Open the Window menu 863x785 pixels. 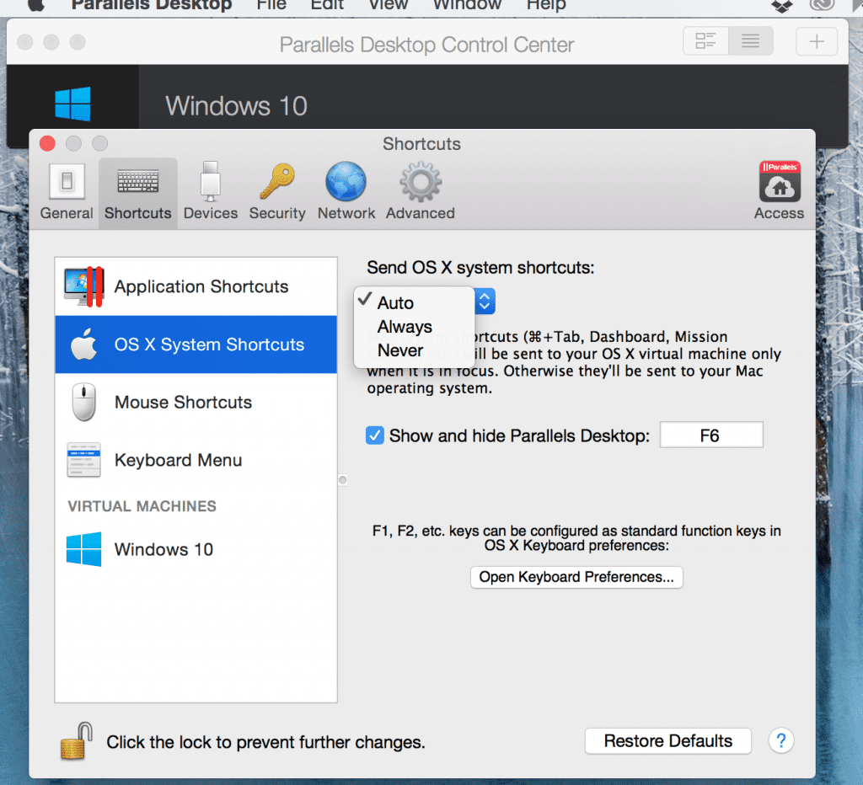467,7
